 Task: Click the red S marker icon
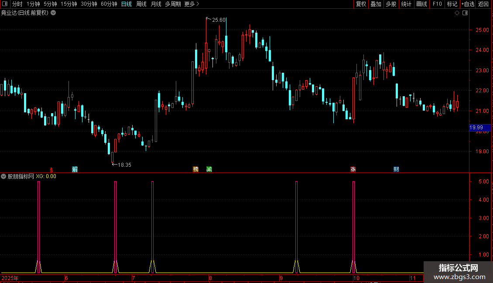(x=51, y=169)
